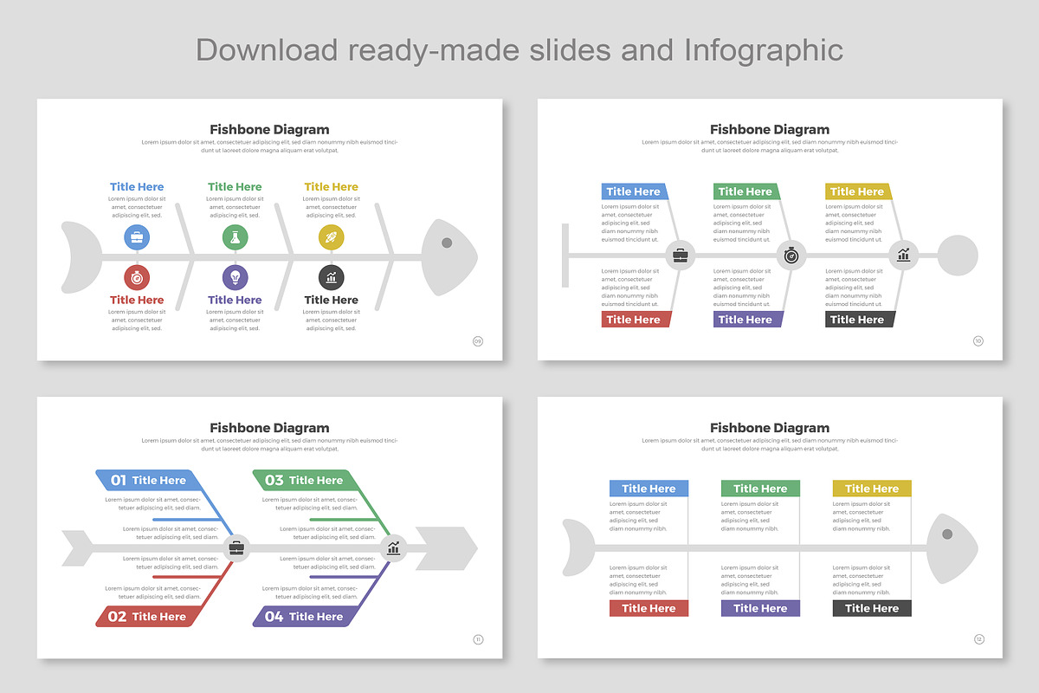The image size is (1039, 693).
Task: Select the red '02 Title Here' banner
Action: (148, 616)
